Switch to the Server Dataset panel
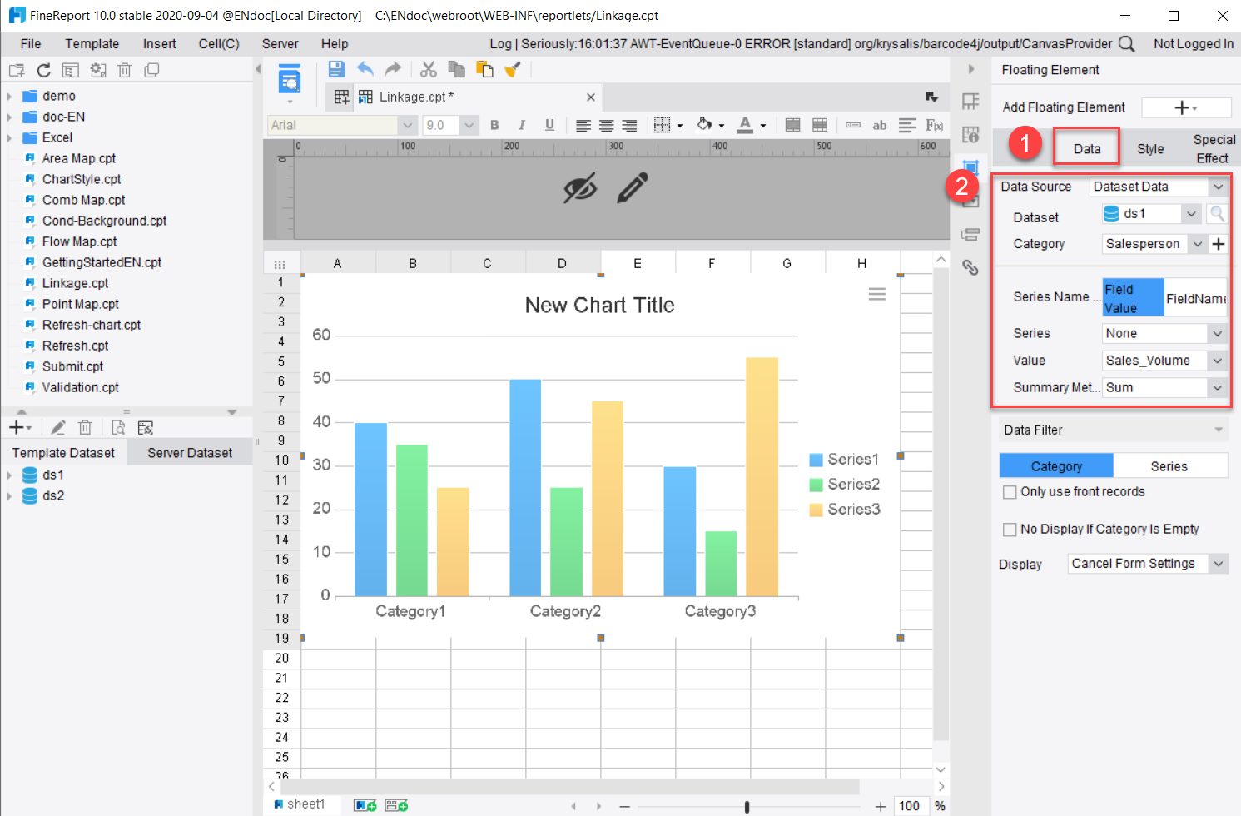 (x=190, y=451)
